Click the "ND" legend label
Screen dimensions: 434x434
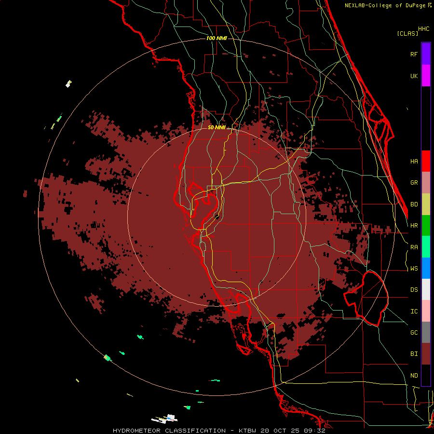[x=414, y=376]
